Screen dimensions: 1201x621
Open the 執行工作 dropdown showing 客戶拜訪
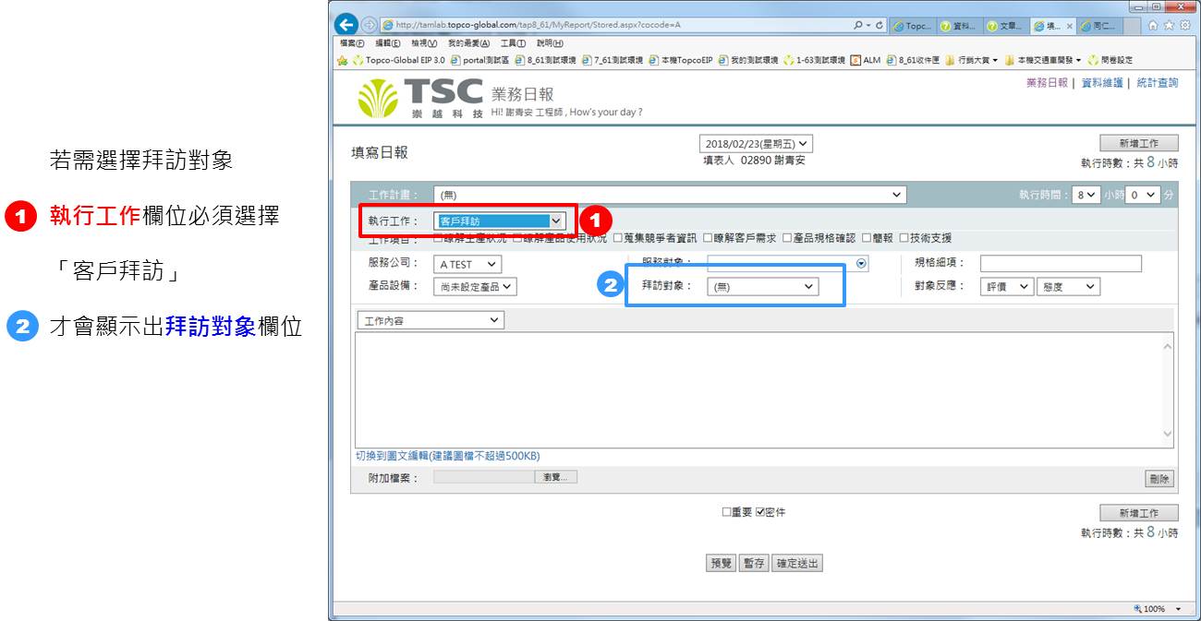click(499, 221)
